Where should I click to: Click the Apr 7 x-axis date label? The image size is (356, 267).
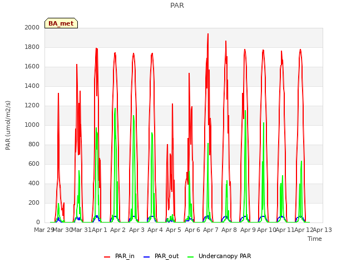click(211, 230)
